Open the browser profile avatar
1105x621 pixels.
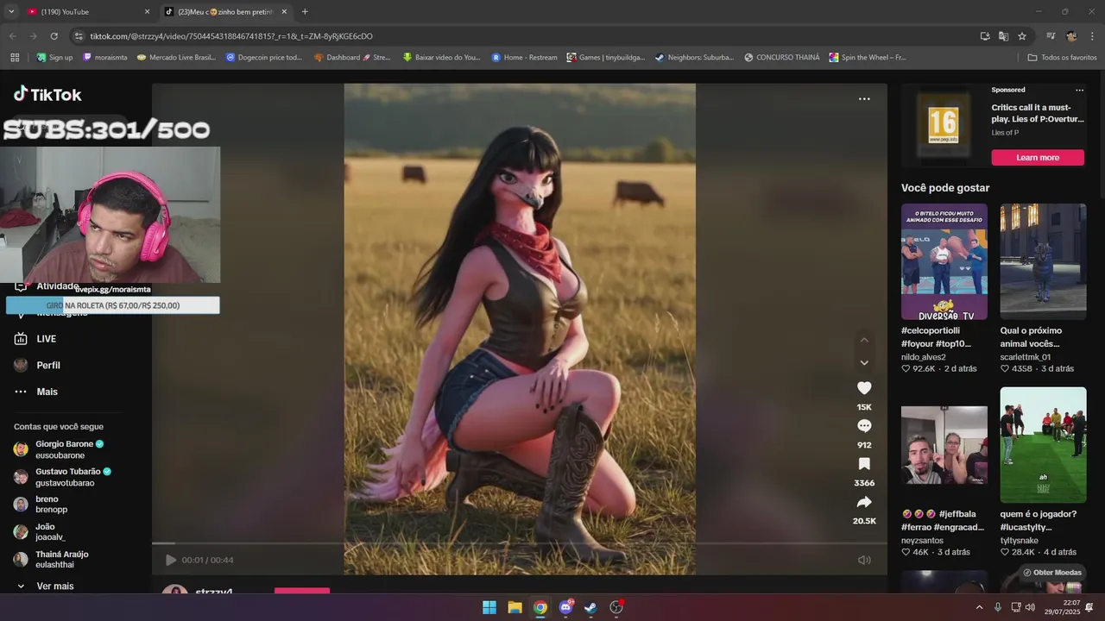[1071, 36]
